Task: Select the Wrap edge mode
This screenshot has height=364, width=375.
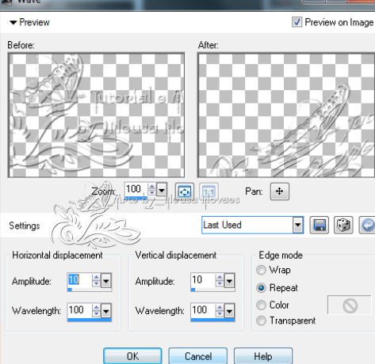Action: click(x=261, y=270)
